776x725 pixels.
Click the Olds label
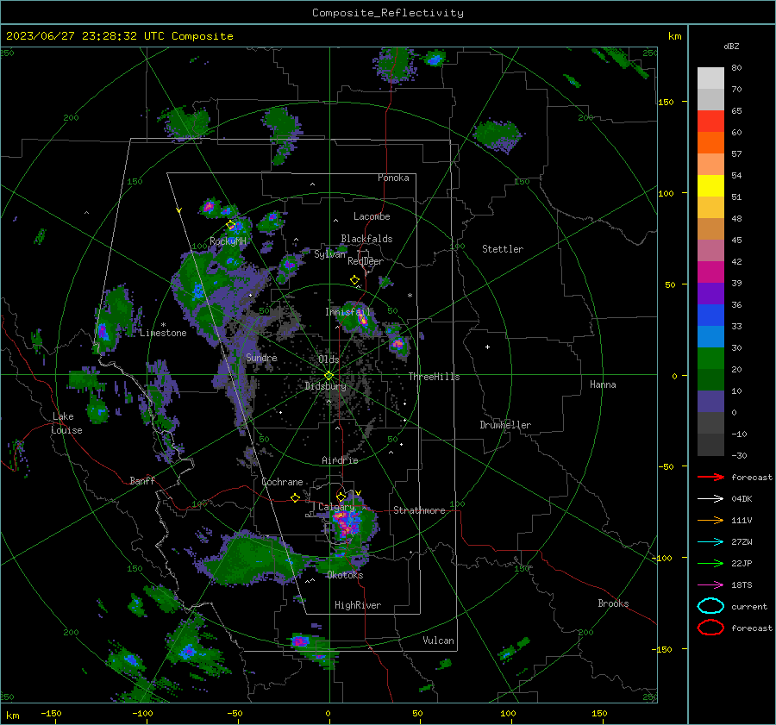(329, 359)
